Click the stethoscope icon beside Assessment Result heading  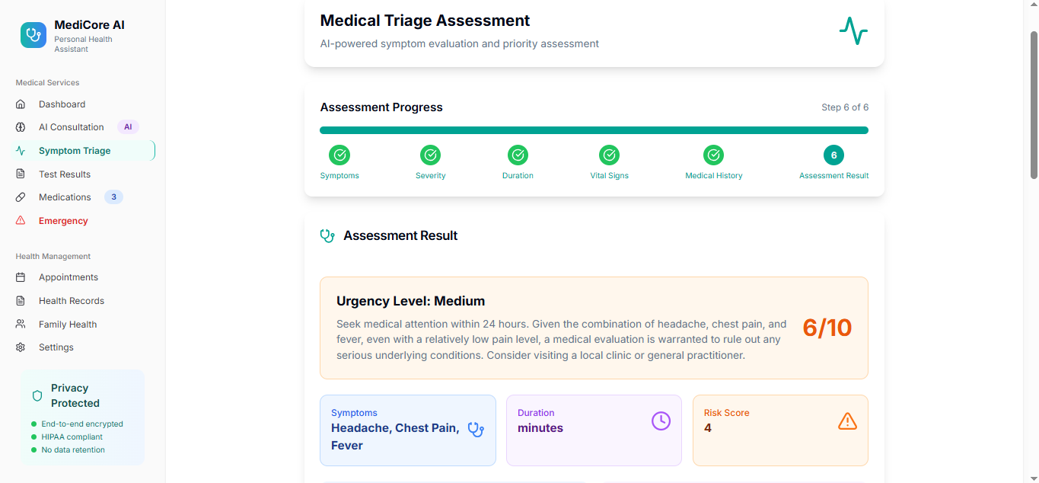[x=327, y=235]
